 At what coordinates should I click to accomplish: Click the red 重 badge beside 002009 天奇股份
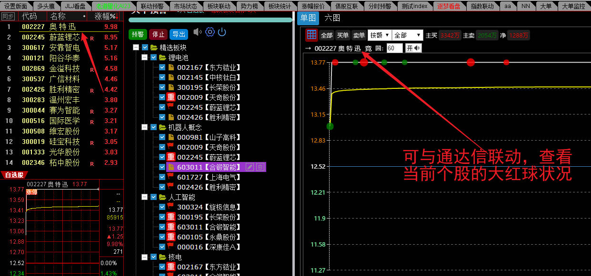[x=171, y=97]
